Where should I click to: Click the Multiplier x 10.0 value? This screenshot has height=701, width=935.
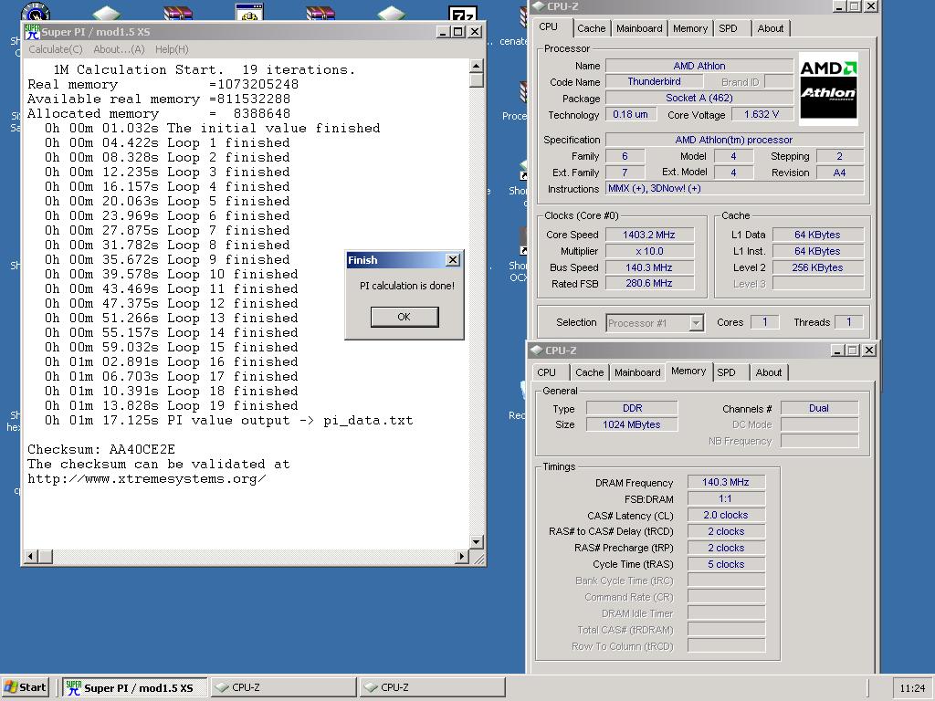tap(649, 251)
